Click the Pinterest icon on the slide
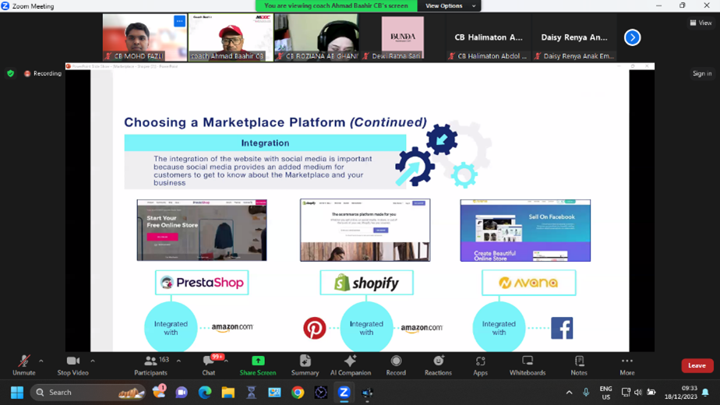Image resolution: width=720 pixels, height=405 pixels. (315, 328)
